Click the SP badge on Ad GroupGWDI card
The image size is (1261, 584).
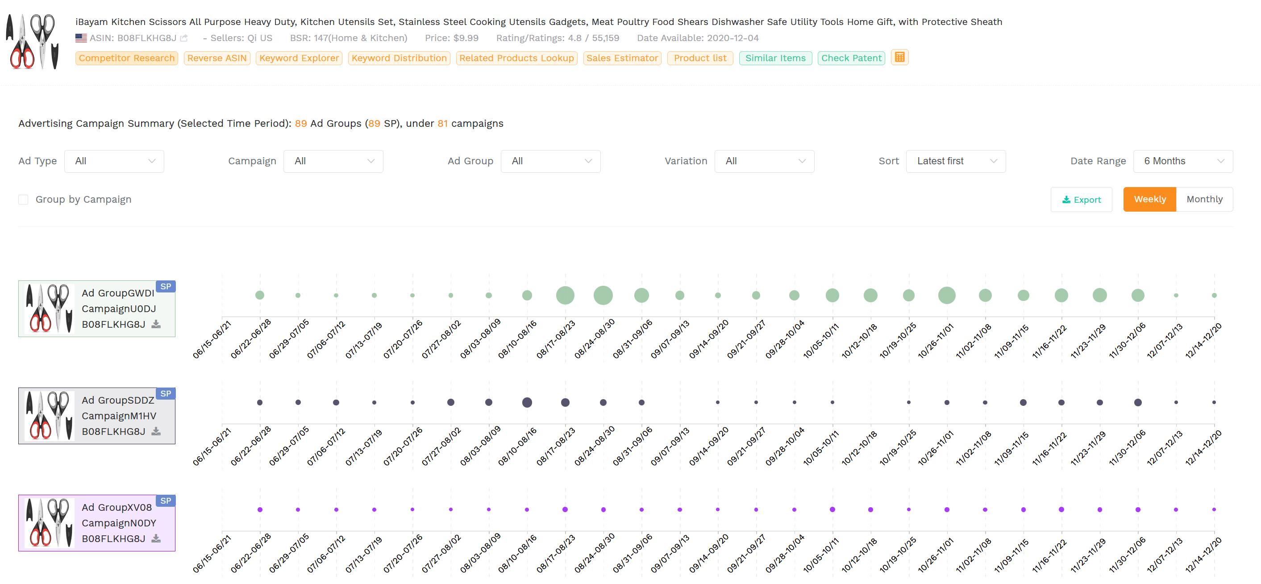pyautogui.click(x=166, y=286)
